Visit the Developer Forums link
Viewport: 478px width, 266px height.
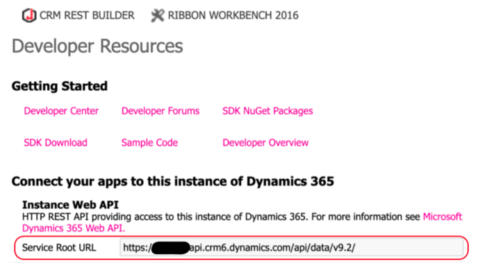coord(160,111)
